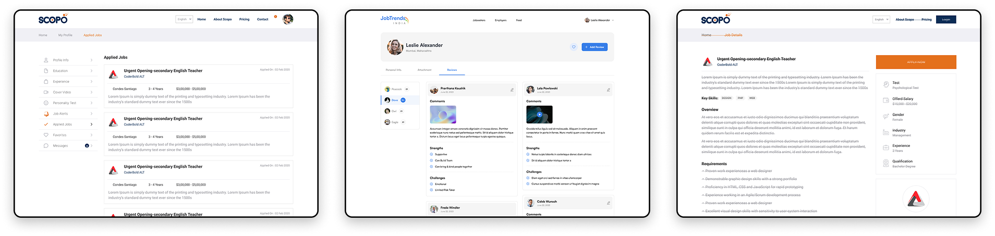
Task: Switch to Reviews tab
Action: [x=452, y=70]
